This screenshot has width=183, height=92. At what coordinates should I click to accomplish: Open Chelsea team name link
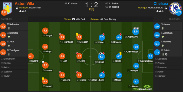point(161,4)
